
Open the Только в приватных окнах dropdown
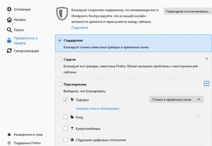(x=176, y=99)
